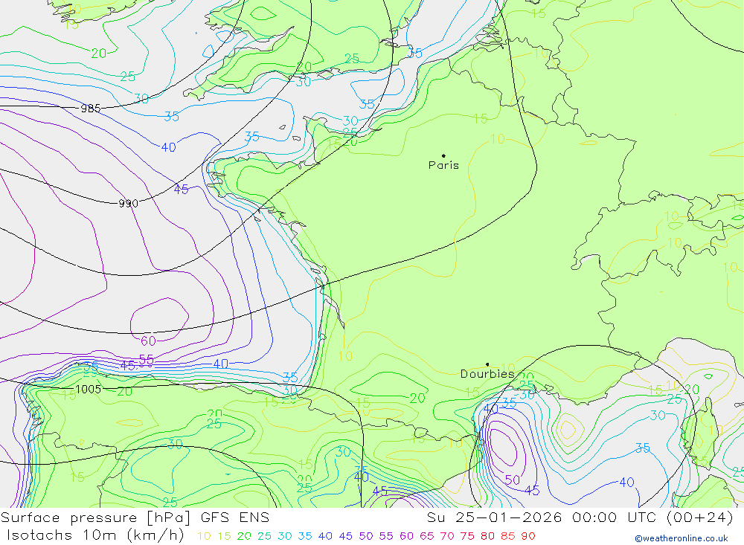The height and width of the screenshot is (545, 744).
Task: Click the 60 km/h isotach label
Action: point(148,341)
